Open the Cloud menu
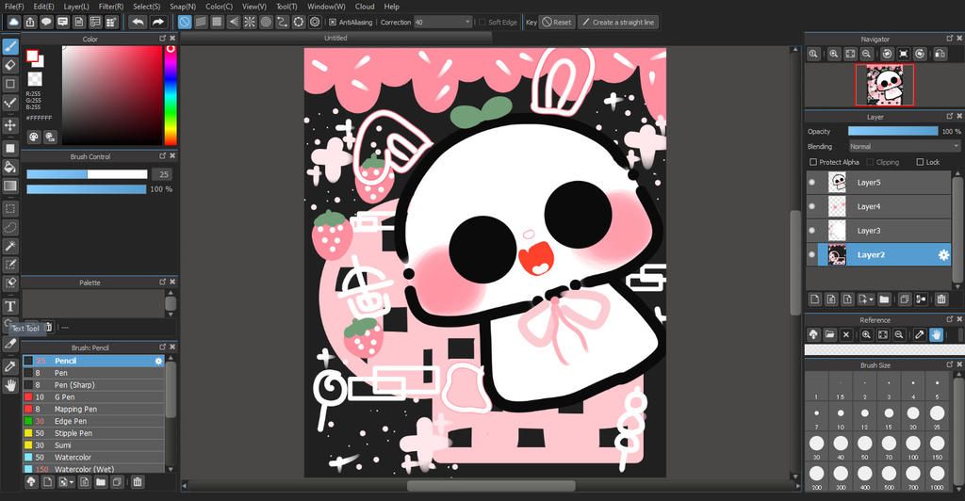965x501 pixels. [x=365, y=7]
